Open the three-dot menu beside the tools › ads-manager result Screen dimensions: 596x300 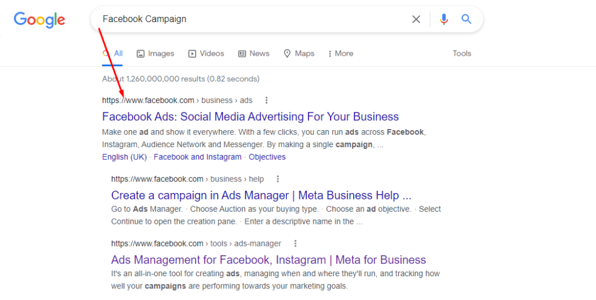point(295,244)
